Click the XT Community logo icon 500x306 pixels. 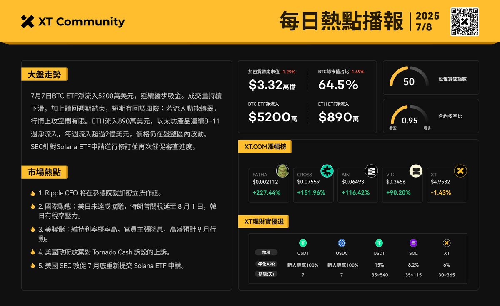pos(27,22)
